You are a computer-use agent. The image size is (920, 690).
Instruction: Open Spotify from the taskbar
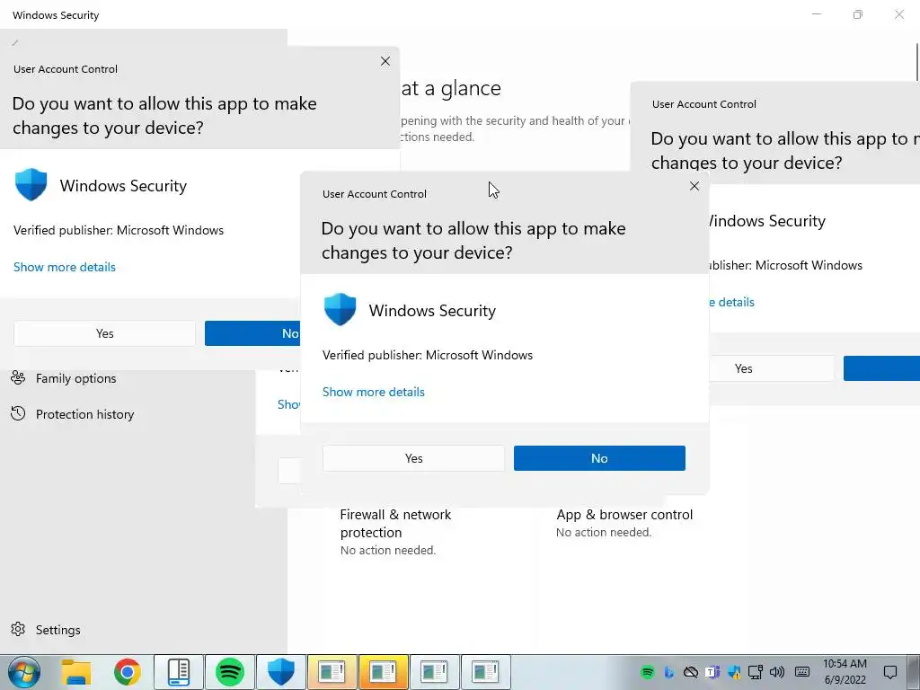(229, 672)
